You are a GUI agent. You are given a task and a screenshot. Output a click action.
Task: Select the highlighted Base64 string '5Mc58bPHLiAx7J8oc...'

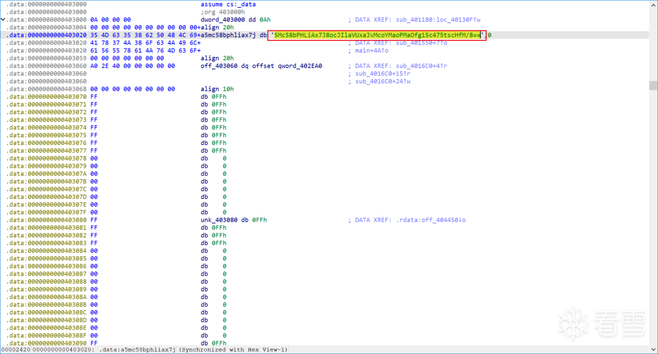(377, 35)
